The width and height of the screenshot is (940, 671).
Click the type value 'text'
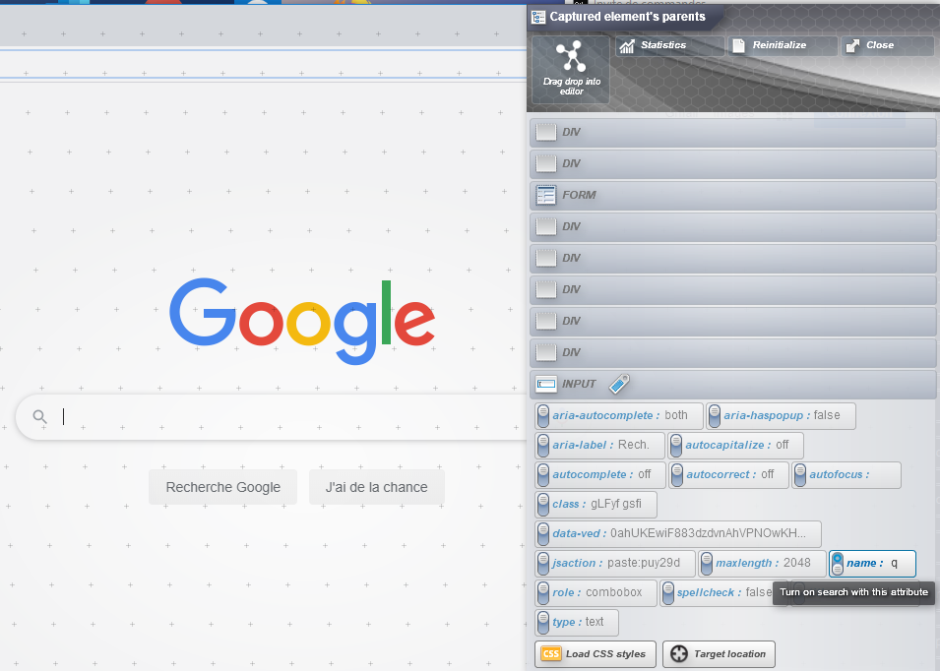[595, 622]
